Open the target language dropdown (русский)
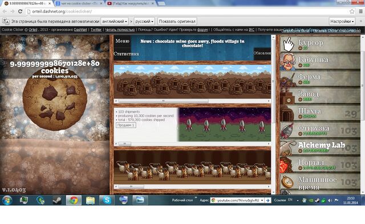365x224 pixels. [144, 22]
